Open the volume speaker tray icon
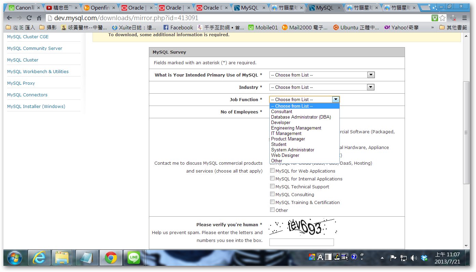The height and width of the screenshot is (272, 476). coord(414,258)
